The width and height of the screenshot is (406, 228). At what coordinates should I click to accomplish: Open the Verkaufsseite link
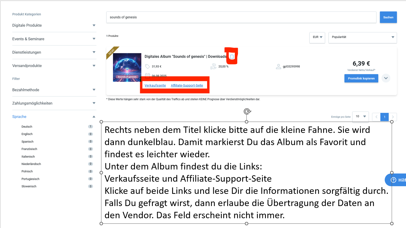(x=155, y=85)
